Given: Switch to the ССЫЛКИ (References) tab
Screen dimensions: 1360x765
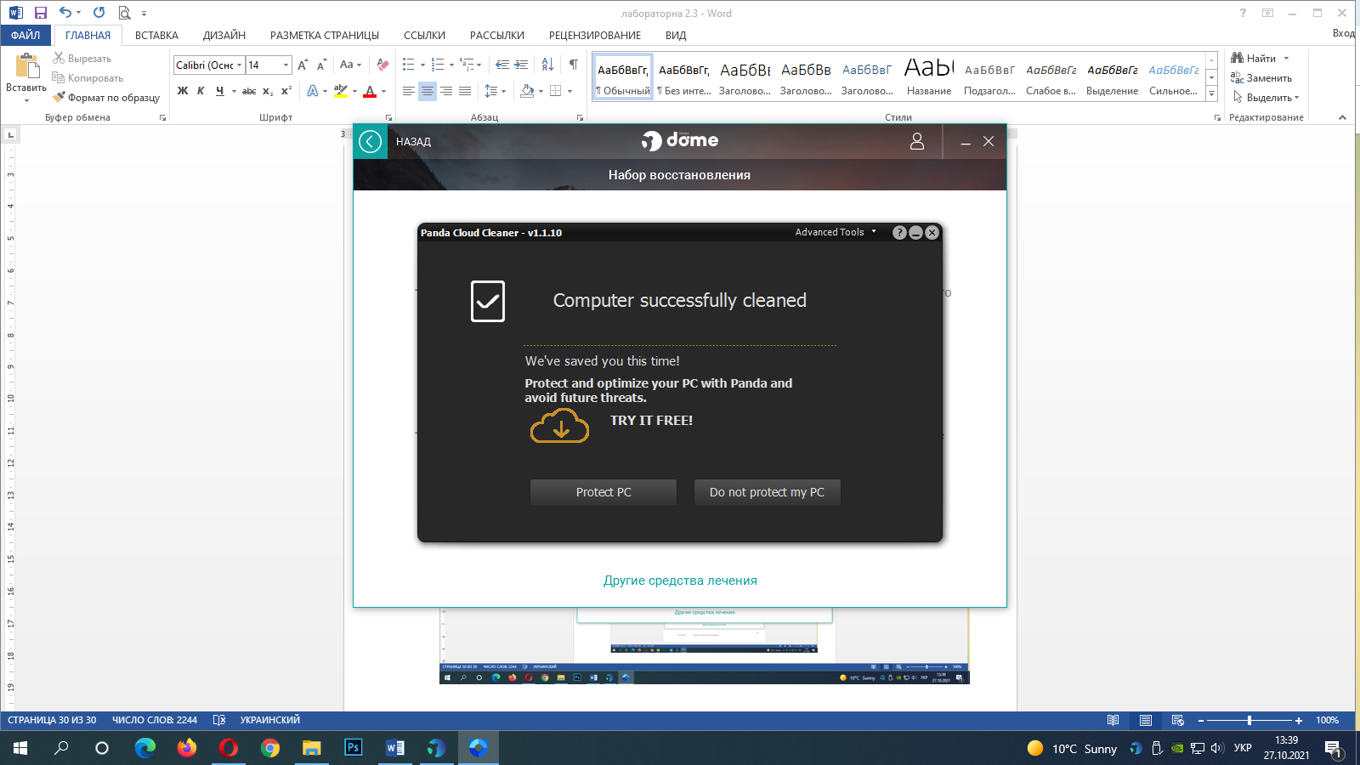Looking at the screenshot, I should tap(424, 35).
